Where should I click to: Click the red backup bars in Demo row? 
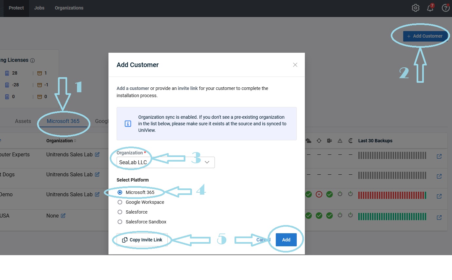pos(392,196)
